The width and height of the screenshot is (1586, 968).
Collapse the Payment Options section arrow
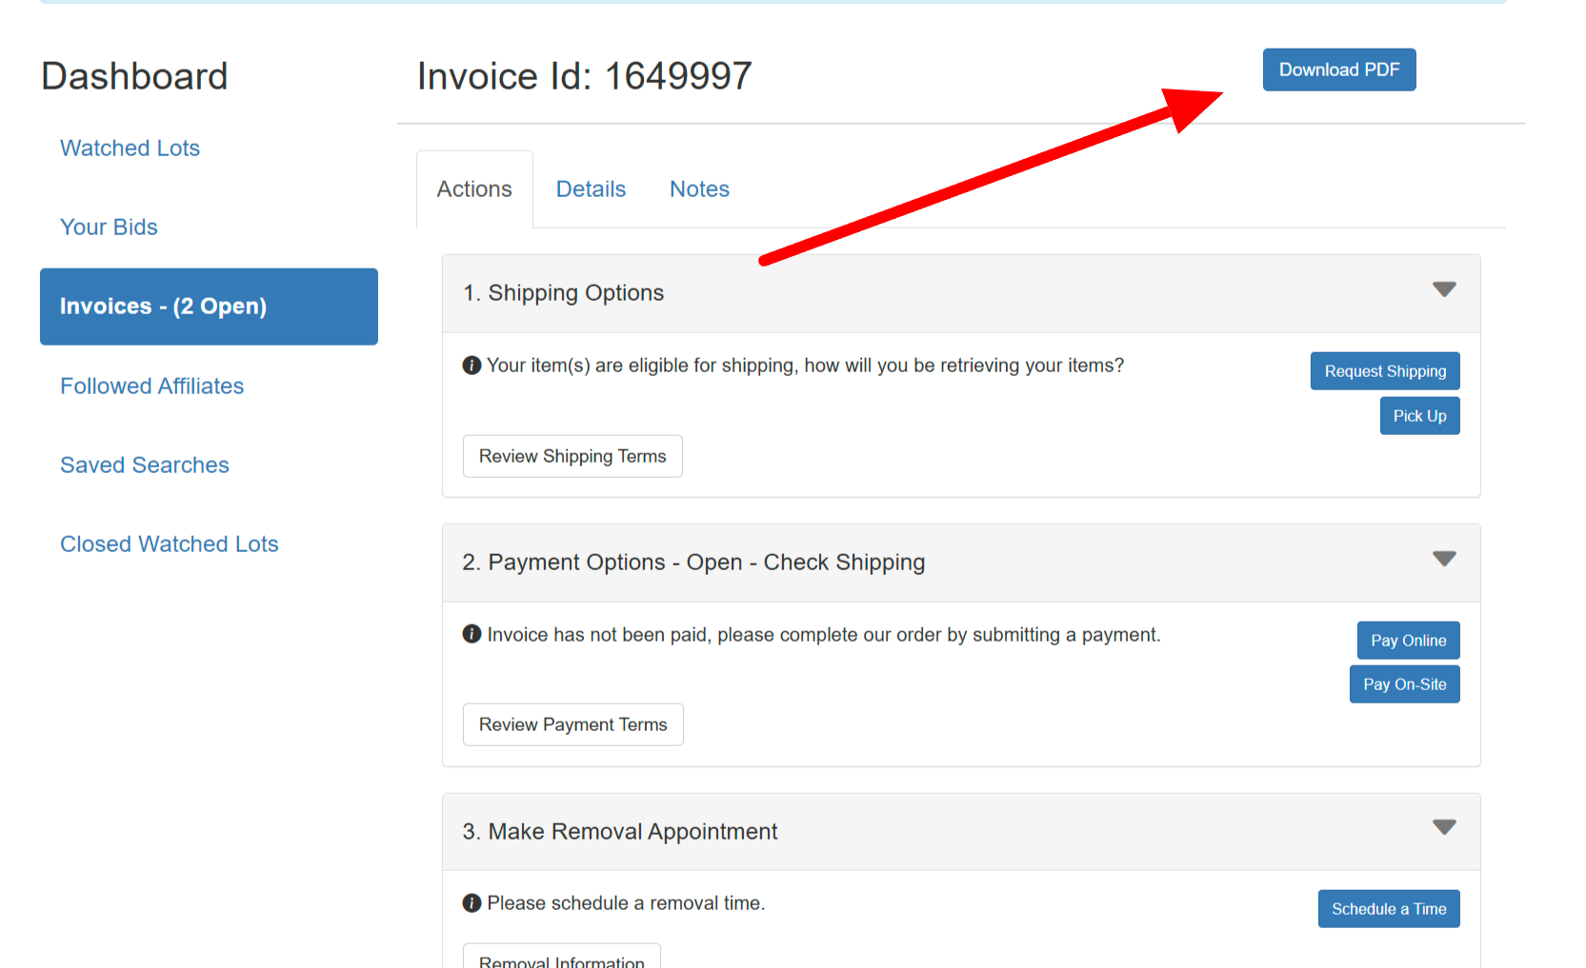1444,559
